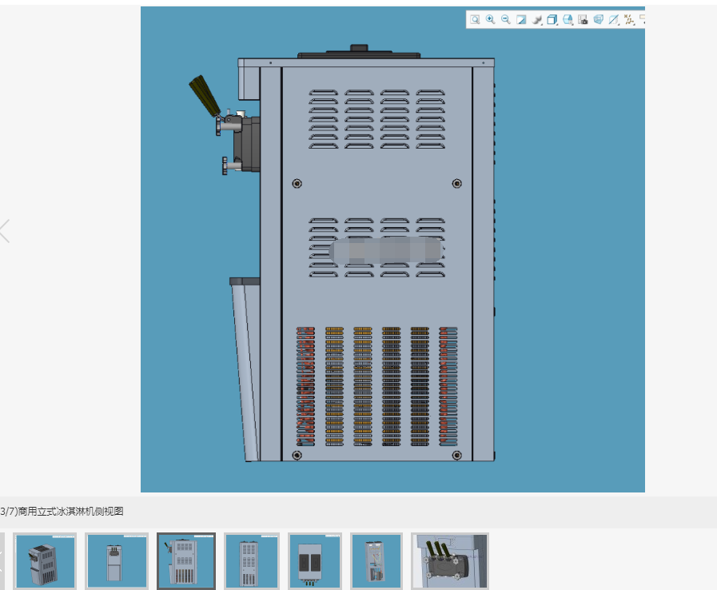Open second thumbnail, front view of machine
The width and height of the screenshot is (717, 590).
coord(117,561)
